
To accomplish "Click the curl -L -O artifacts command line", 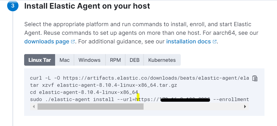I will click(139, 78).
